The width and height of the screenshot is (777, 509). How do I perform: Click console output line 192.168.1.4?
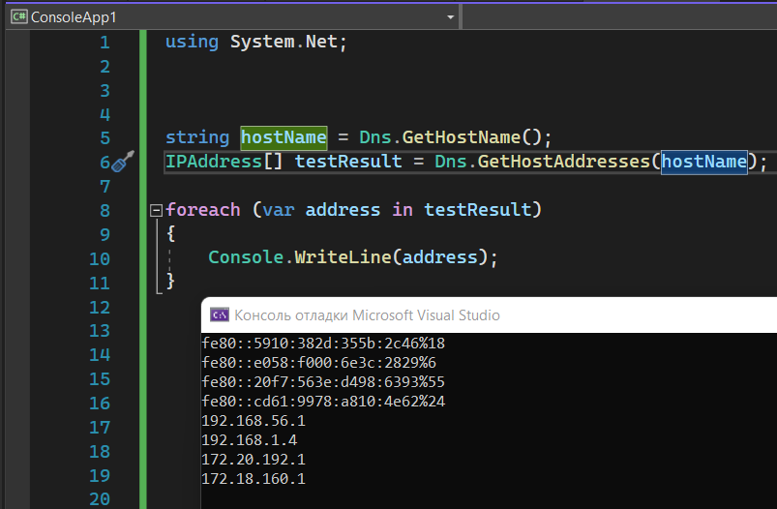tap(250, 440)
